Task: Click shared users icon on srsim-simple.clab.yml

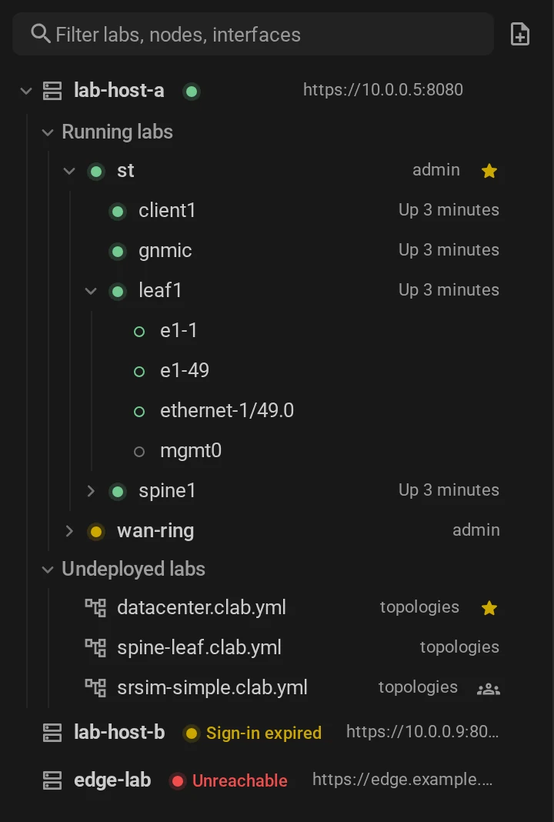Action: coord(489,689)
